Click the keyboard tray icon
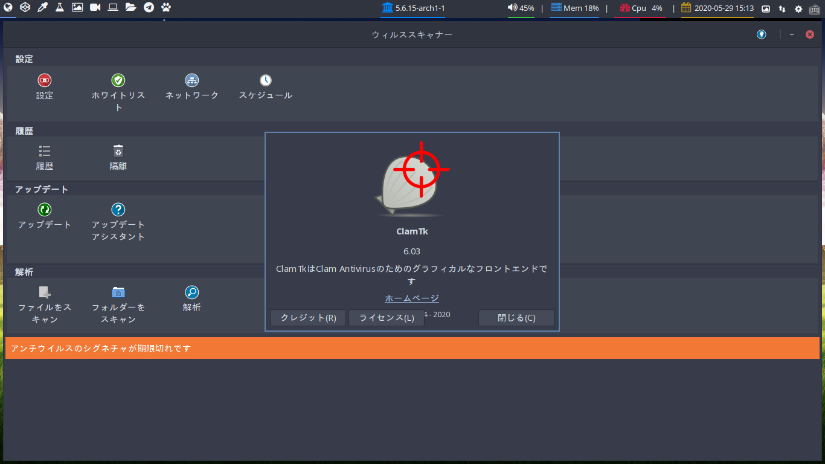825x464 pixels. 815,8
